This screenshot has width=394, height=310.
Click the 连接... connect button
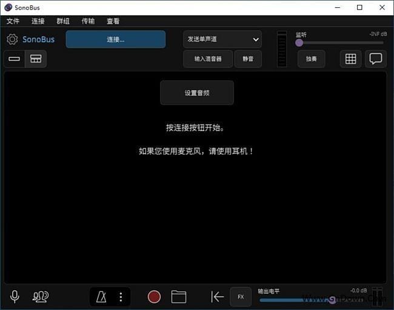pyautogui.click(x=115, y=39)
